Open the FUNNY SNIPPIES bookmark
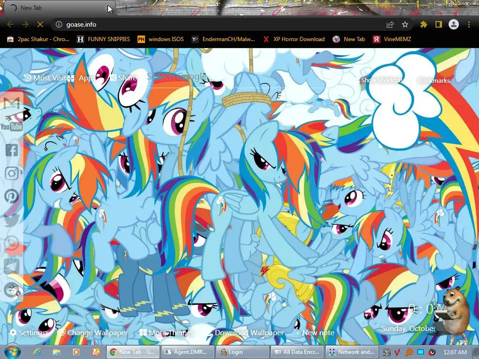The height and width of the screenshot is (359, 479). pos(103,39)
